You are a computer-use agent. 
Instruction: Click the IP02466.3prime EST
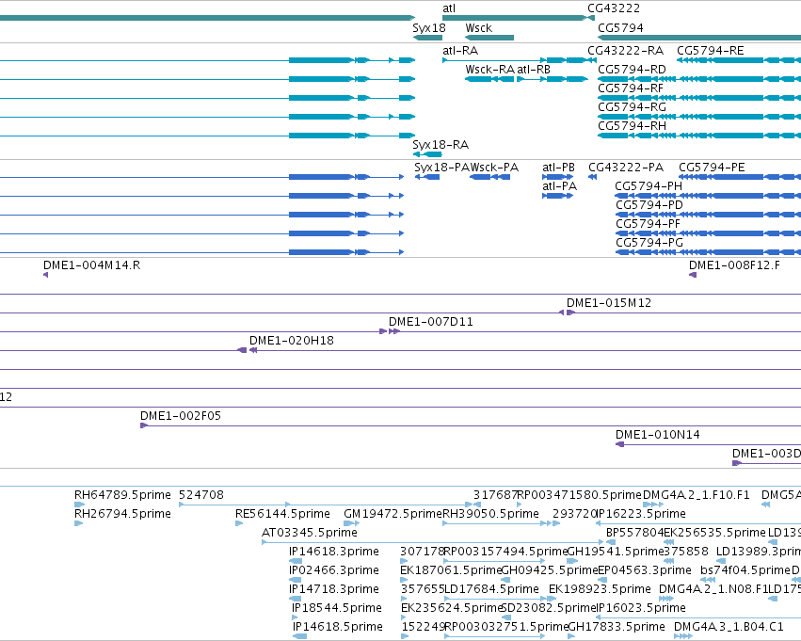point(295,580)
